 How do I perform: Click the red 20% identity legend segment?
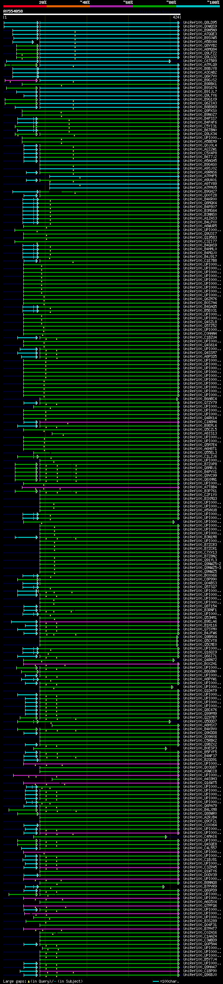coord(25,7)
